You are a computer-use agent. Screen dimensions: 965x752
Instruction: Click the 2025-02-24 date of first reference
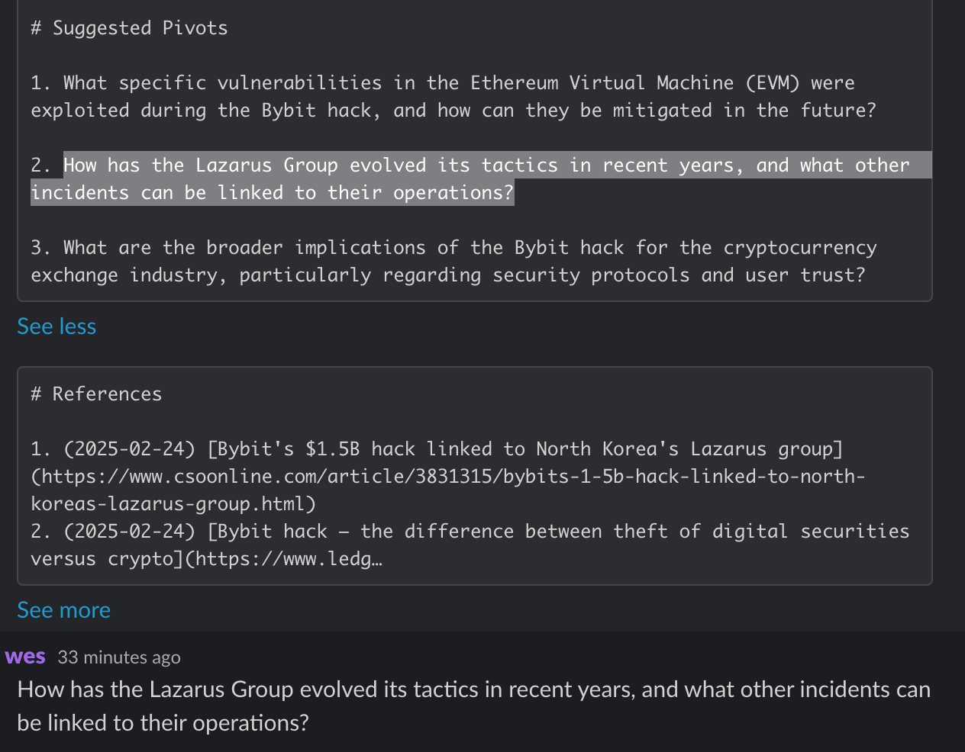pyautogui.click(x=130, y=449)
